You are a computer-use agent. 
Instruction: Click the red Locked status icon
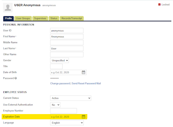coord(159,4)
